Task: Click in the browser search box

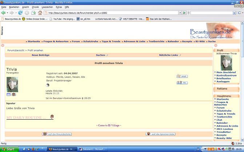Action: [212, 13]
